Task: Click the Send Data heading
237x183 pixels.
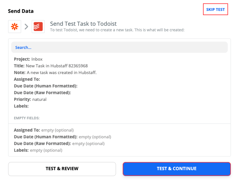Action: [21, 11]
